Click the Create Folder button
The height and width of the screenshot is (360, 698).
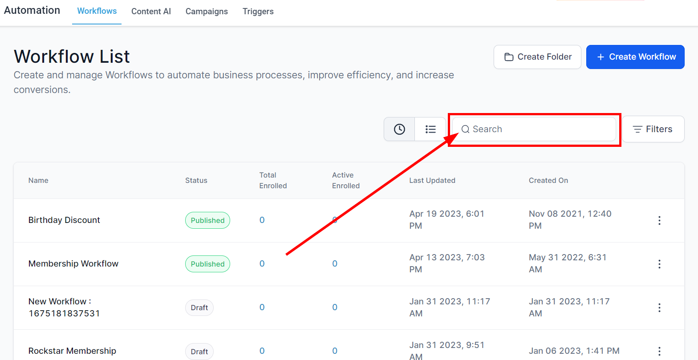tap(537, 57)
